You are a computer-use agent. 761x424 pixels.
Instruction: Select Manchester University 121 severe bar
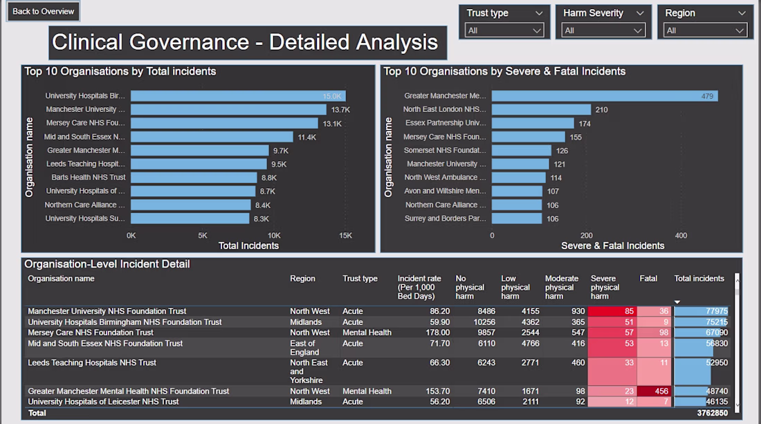(x=521, y=164)
